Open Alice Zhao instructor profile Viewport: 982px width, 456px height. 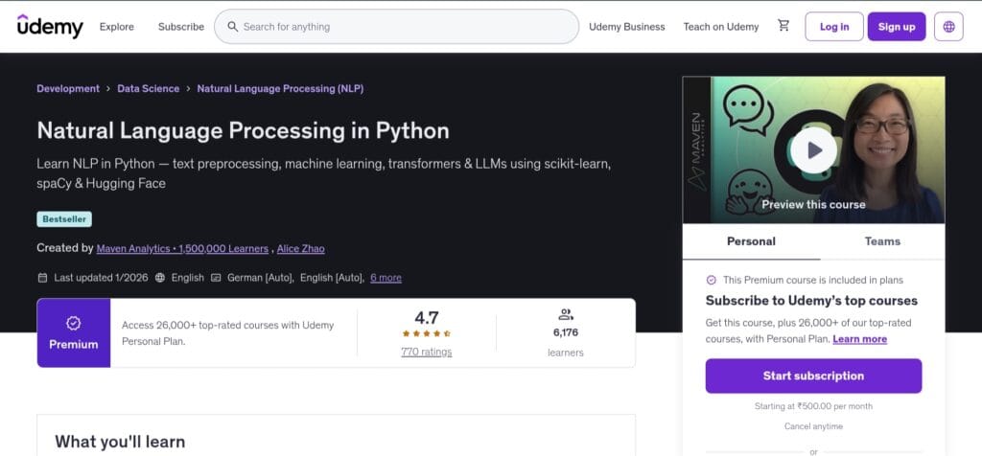[300, 249]
